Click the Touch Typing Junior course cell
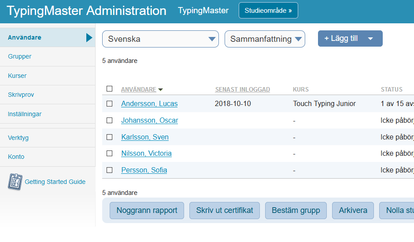The height and width of the screenshot is (242, 414). tap(324, 104)
